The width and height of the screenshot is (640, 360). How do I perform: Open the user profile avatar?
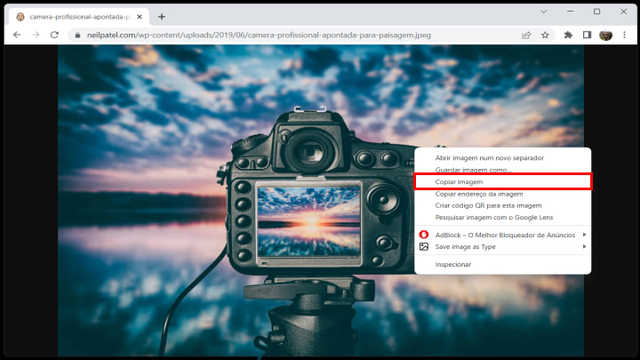[605, 35]
